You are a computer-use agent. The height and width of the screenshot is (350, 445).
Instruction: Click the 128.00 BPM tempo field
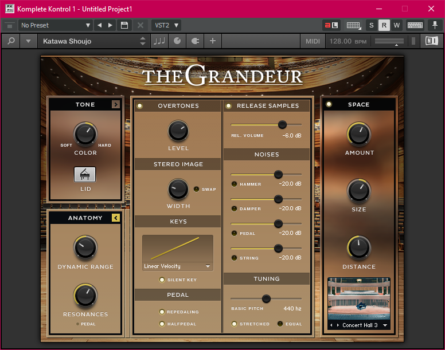[x=348, y=41]
